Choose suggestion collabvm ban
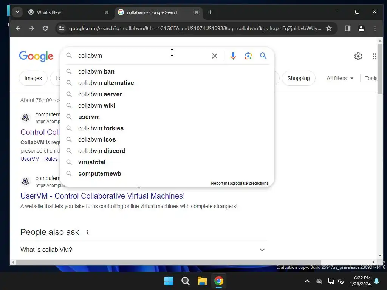387x290 pixels. tap(167, 71)
